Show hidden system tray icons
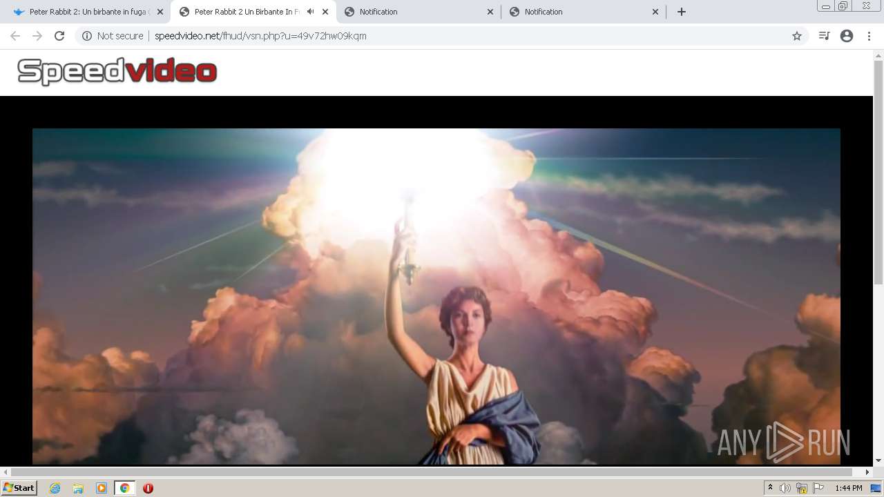The width and height of the screenshot is (884, 497). click(770, 488)
